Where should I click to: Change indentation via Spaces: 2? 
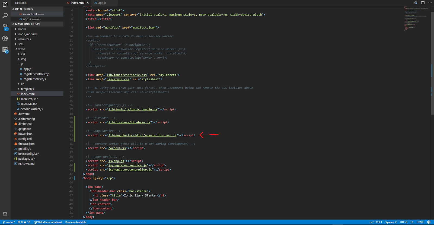391,222
